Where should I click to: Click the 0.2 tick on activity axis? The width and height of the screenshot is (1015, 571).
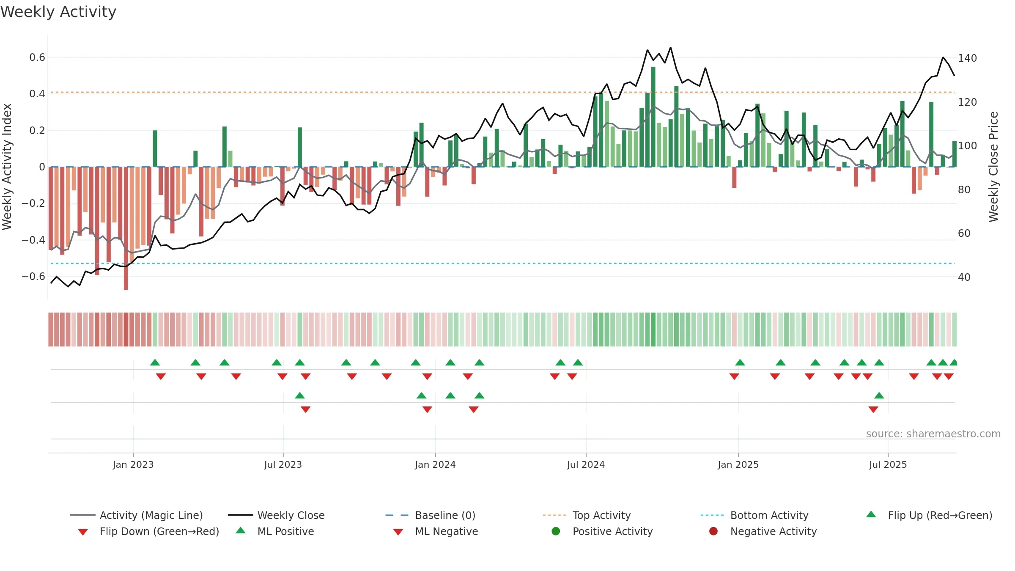37,130
